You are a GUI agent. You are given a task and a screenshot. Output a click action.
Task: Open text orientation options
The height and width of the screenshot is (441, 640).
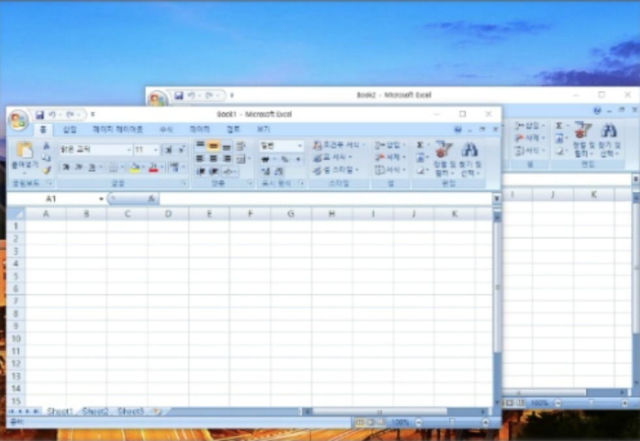pyautogui.click(x=229, y=171)
